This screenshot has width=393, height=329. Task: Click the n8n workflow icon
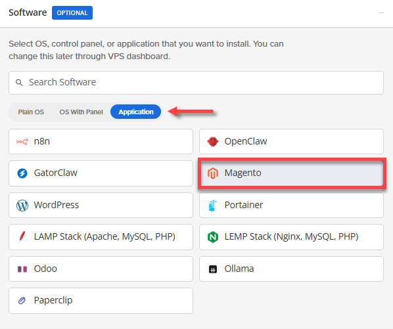[22, 142]
